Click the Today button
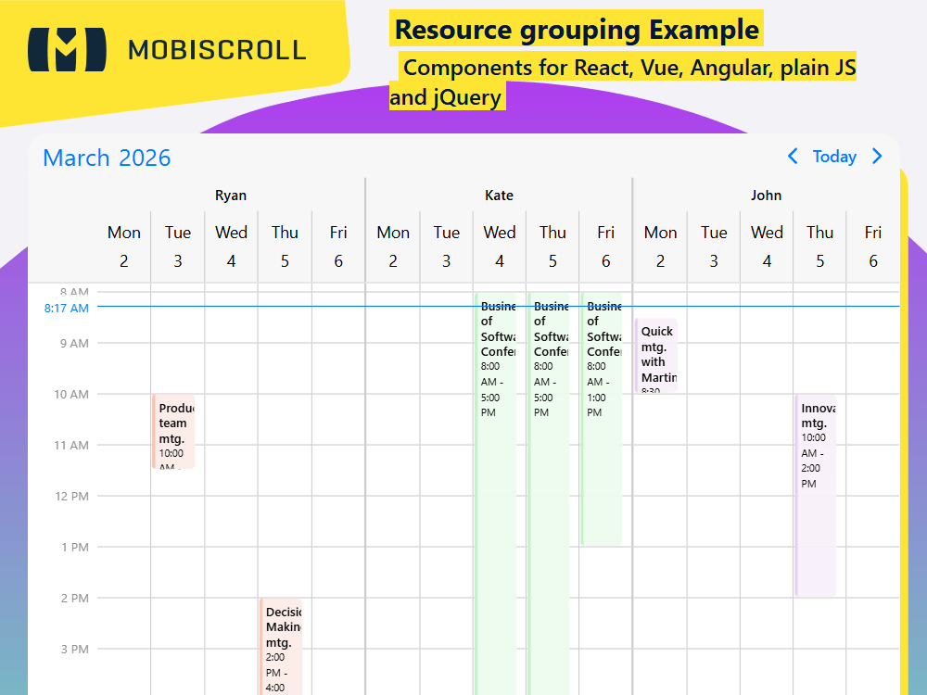The image size is (927, 695). 834,157
